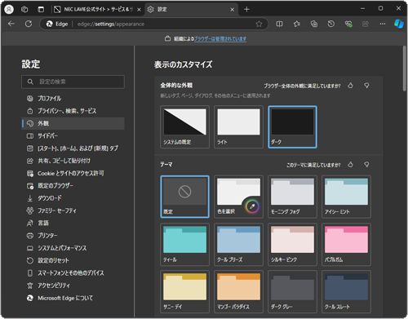The image size is (408, 319).
Task: Open the ブラウザーは管理されています link
Action: click(220, 39)
